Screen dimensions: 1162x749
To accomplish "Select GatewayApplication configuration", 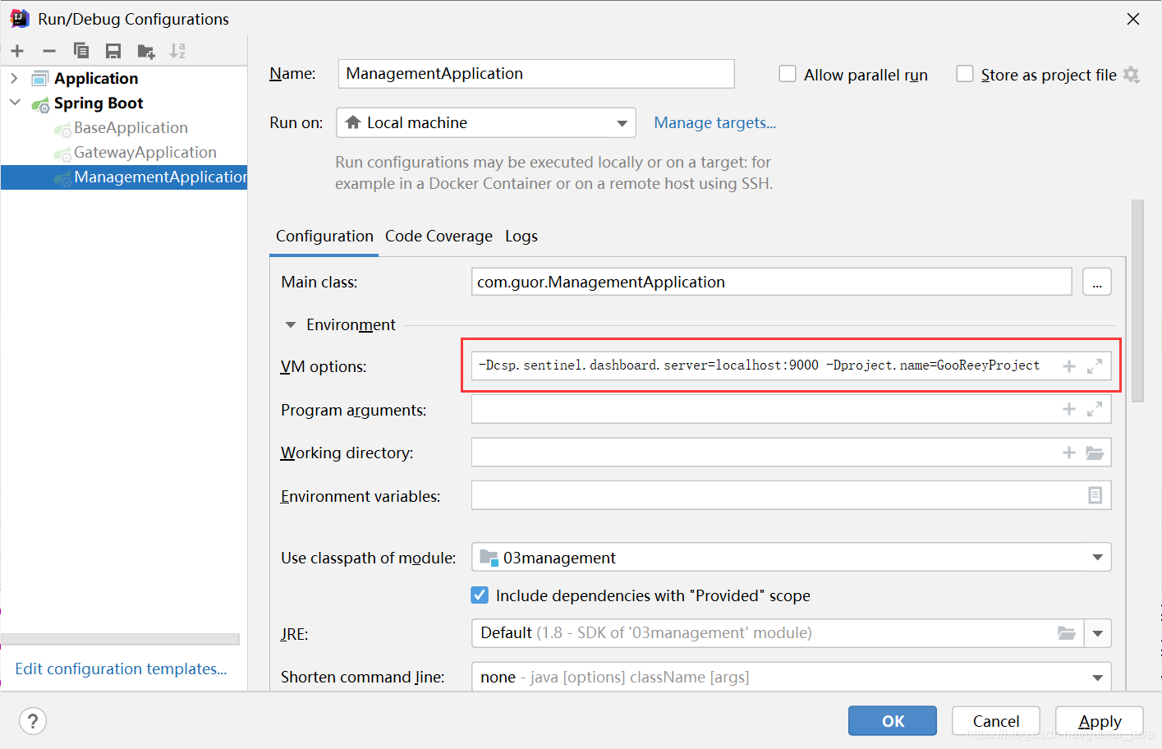I will (145, 152).
